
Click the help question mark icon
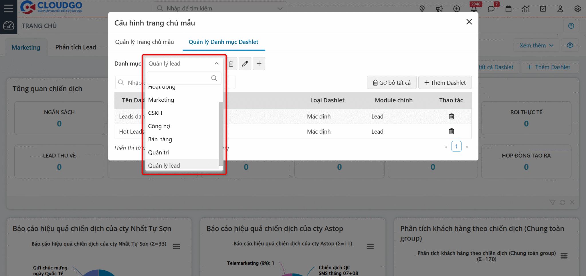(x=571, y=26)
